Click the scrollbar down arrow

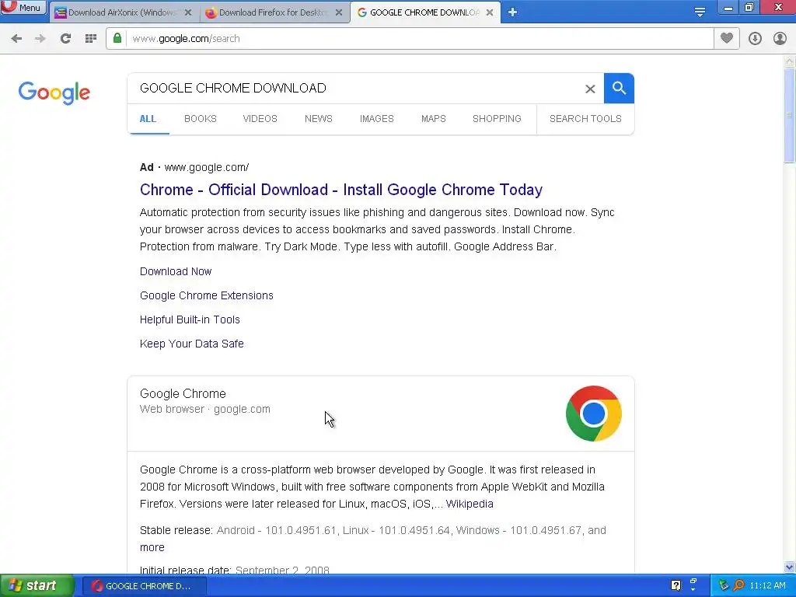point(790,567)
